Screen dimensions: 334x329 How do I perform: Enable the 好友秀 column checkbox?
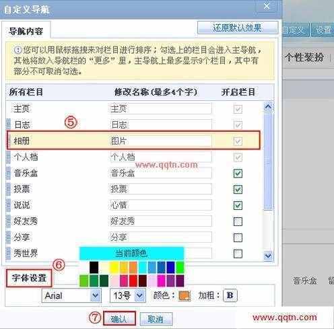[x=238, y=221]
